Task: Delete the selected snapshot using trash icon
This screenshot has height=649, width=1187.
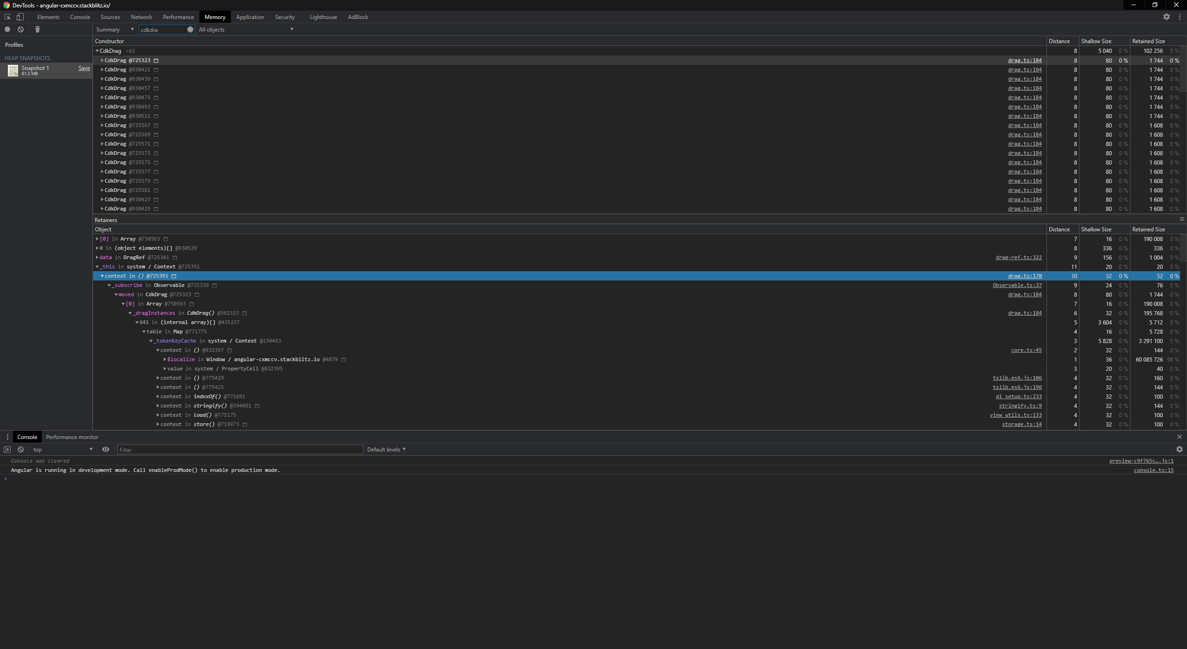Action: 37,29
